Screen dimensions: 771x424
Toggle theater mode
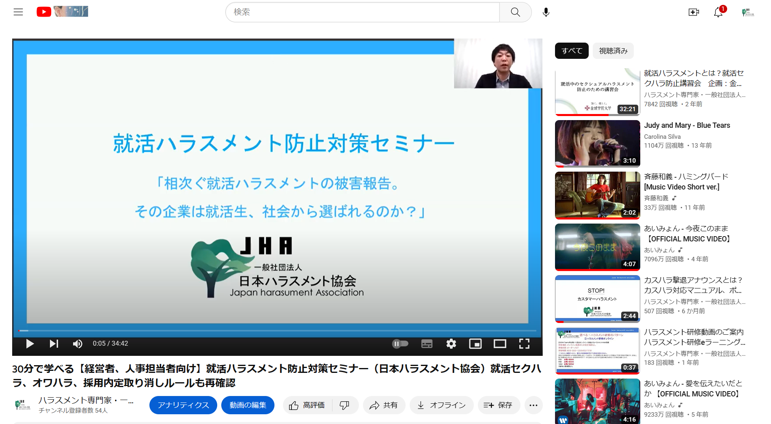[x=500, y=344]
